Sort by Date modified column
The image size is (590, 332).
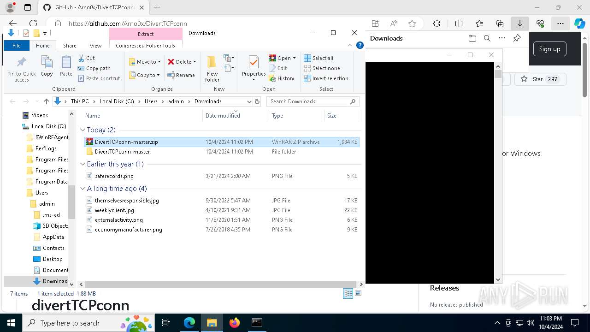tap(236, 116)
